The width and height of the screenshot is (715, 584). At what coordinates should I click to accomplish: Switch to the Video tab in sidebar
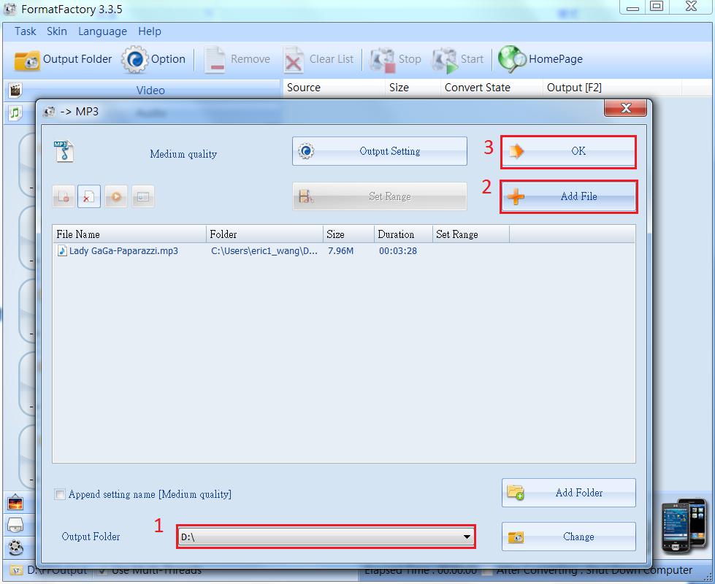pyautogui.click(x=150, y=91)
